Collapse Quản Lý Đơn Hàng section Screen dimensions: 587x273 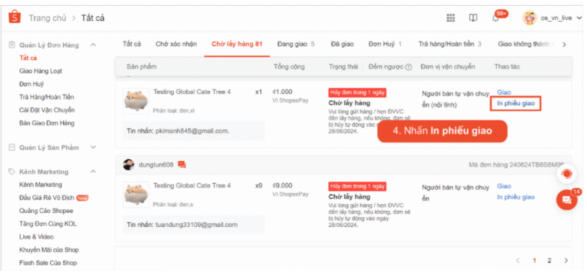pos(93,45)
